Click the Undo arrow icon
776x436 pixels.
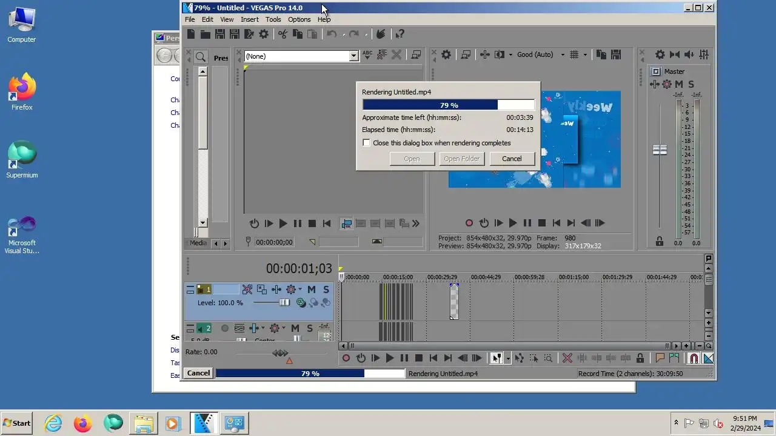coord(332,35)
